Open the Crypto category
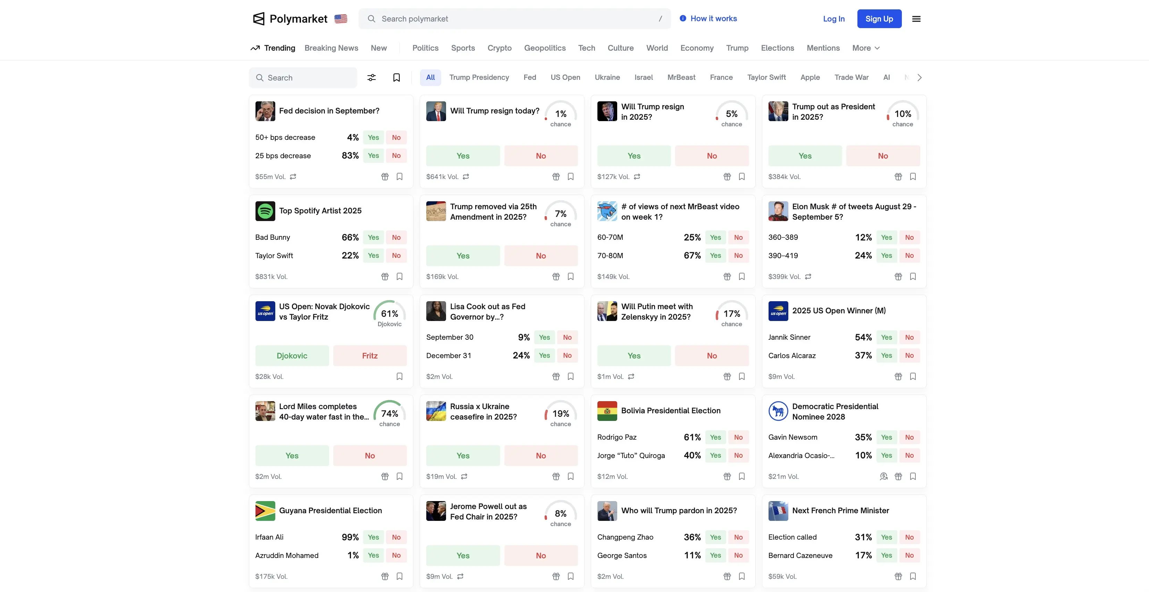Viewport: 1149px width, 592px height. click(x=499, y=48)
